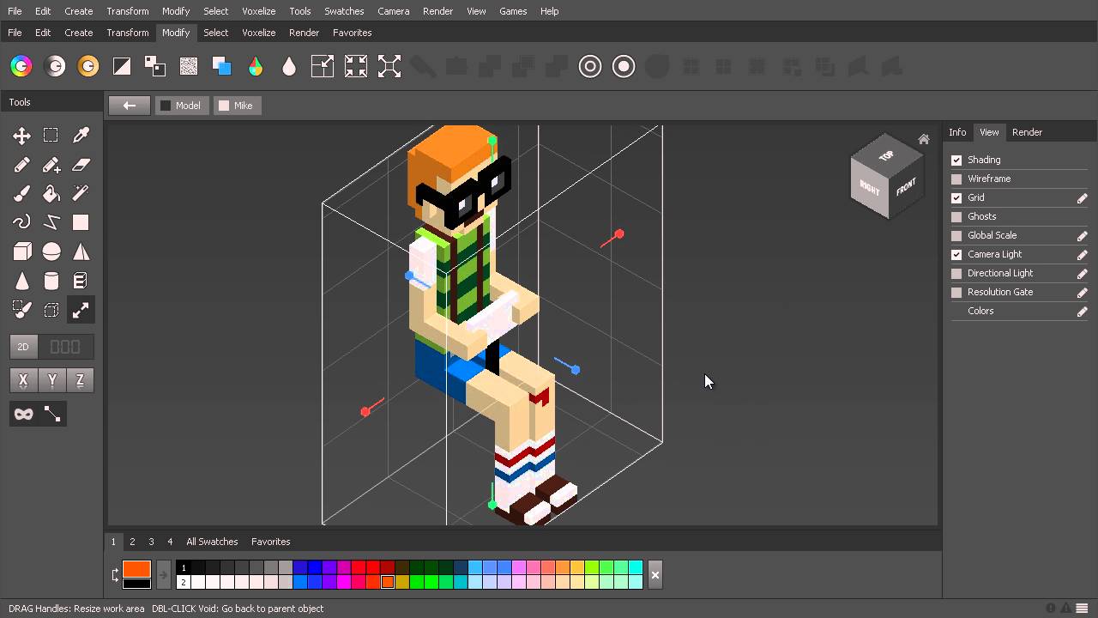
Task: Open the Voxelize menu in top bar
Action: click(x=258, y=11)
